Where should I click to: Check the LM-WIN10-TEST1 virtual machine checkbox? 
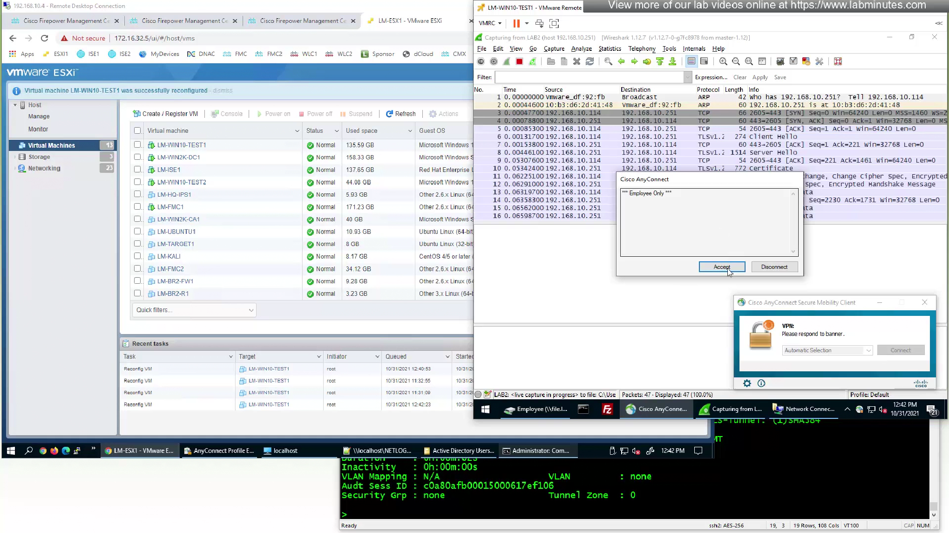[137, 145]
